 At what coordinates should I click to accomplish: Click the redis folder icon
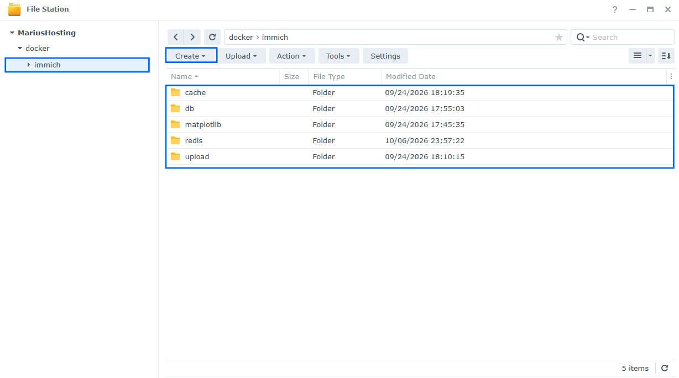pos(175,140)
